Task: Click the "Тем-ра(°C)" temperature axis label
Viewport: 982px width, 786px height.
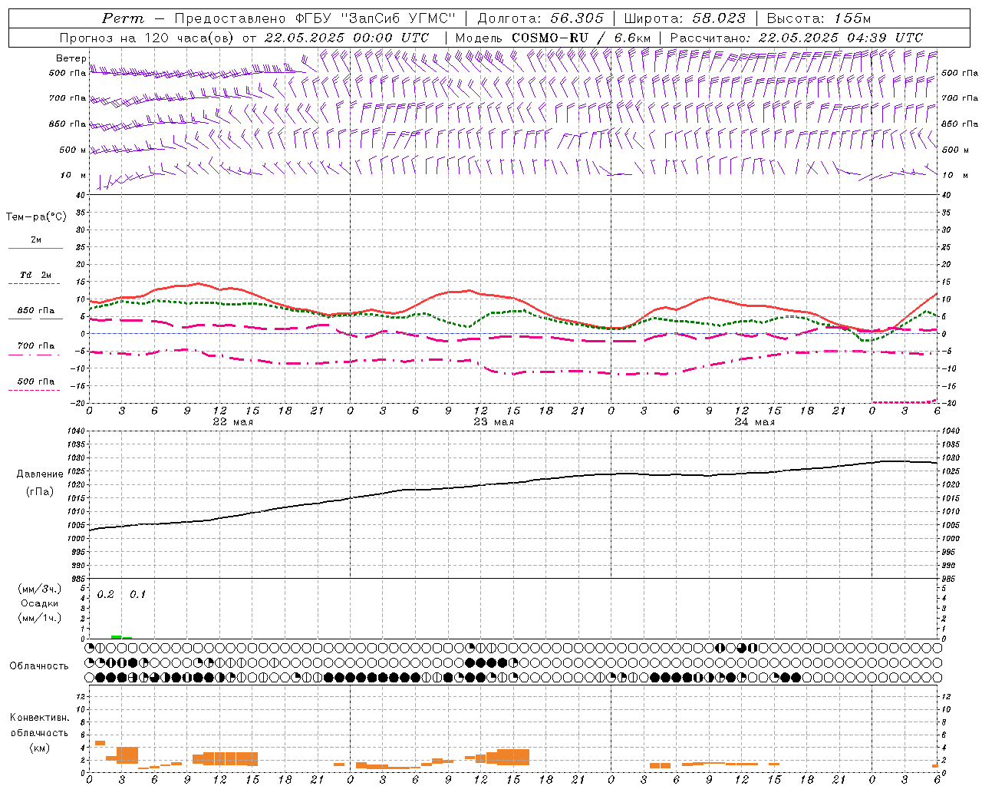Action: [x=36, y=217]
